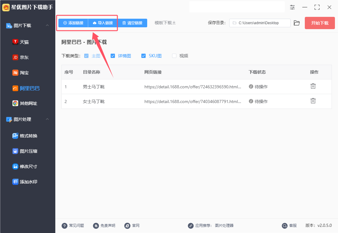Click the Chrome icon beside 其他网址
338x233 pixels.
tap(15, 103)
